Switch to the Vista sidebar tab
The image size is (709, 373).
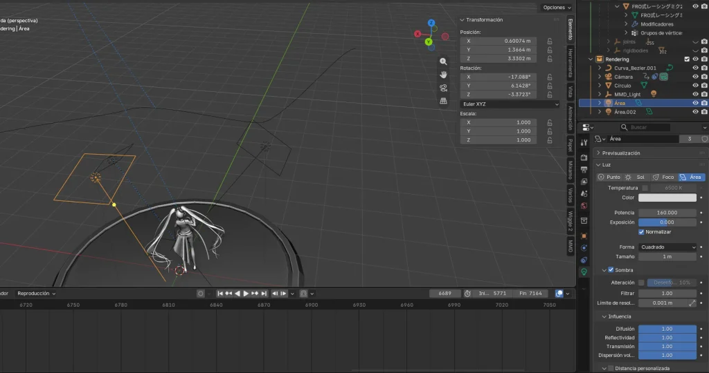(571, 92)
